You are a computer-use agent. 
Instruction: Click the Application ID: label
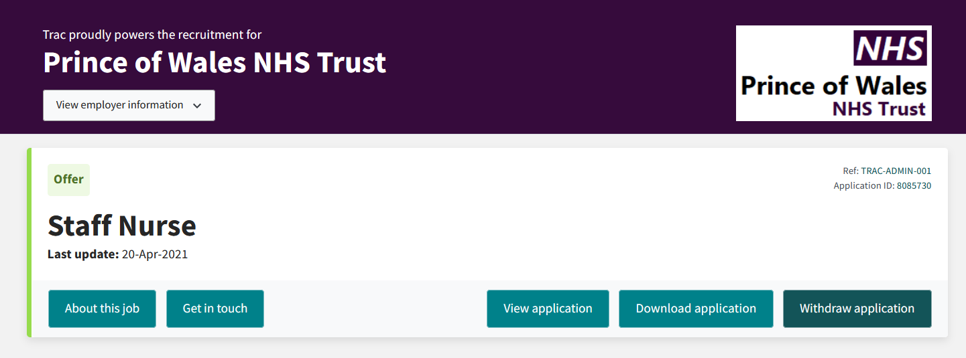[x=864, y=185]
